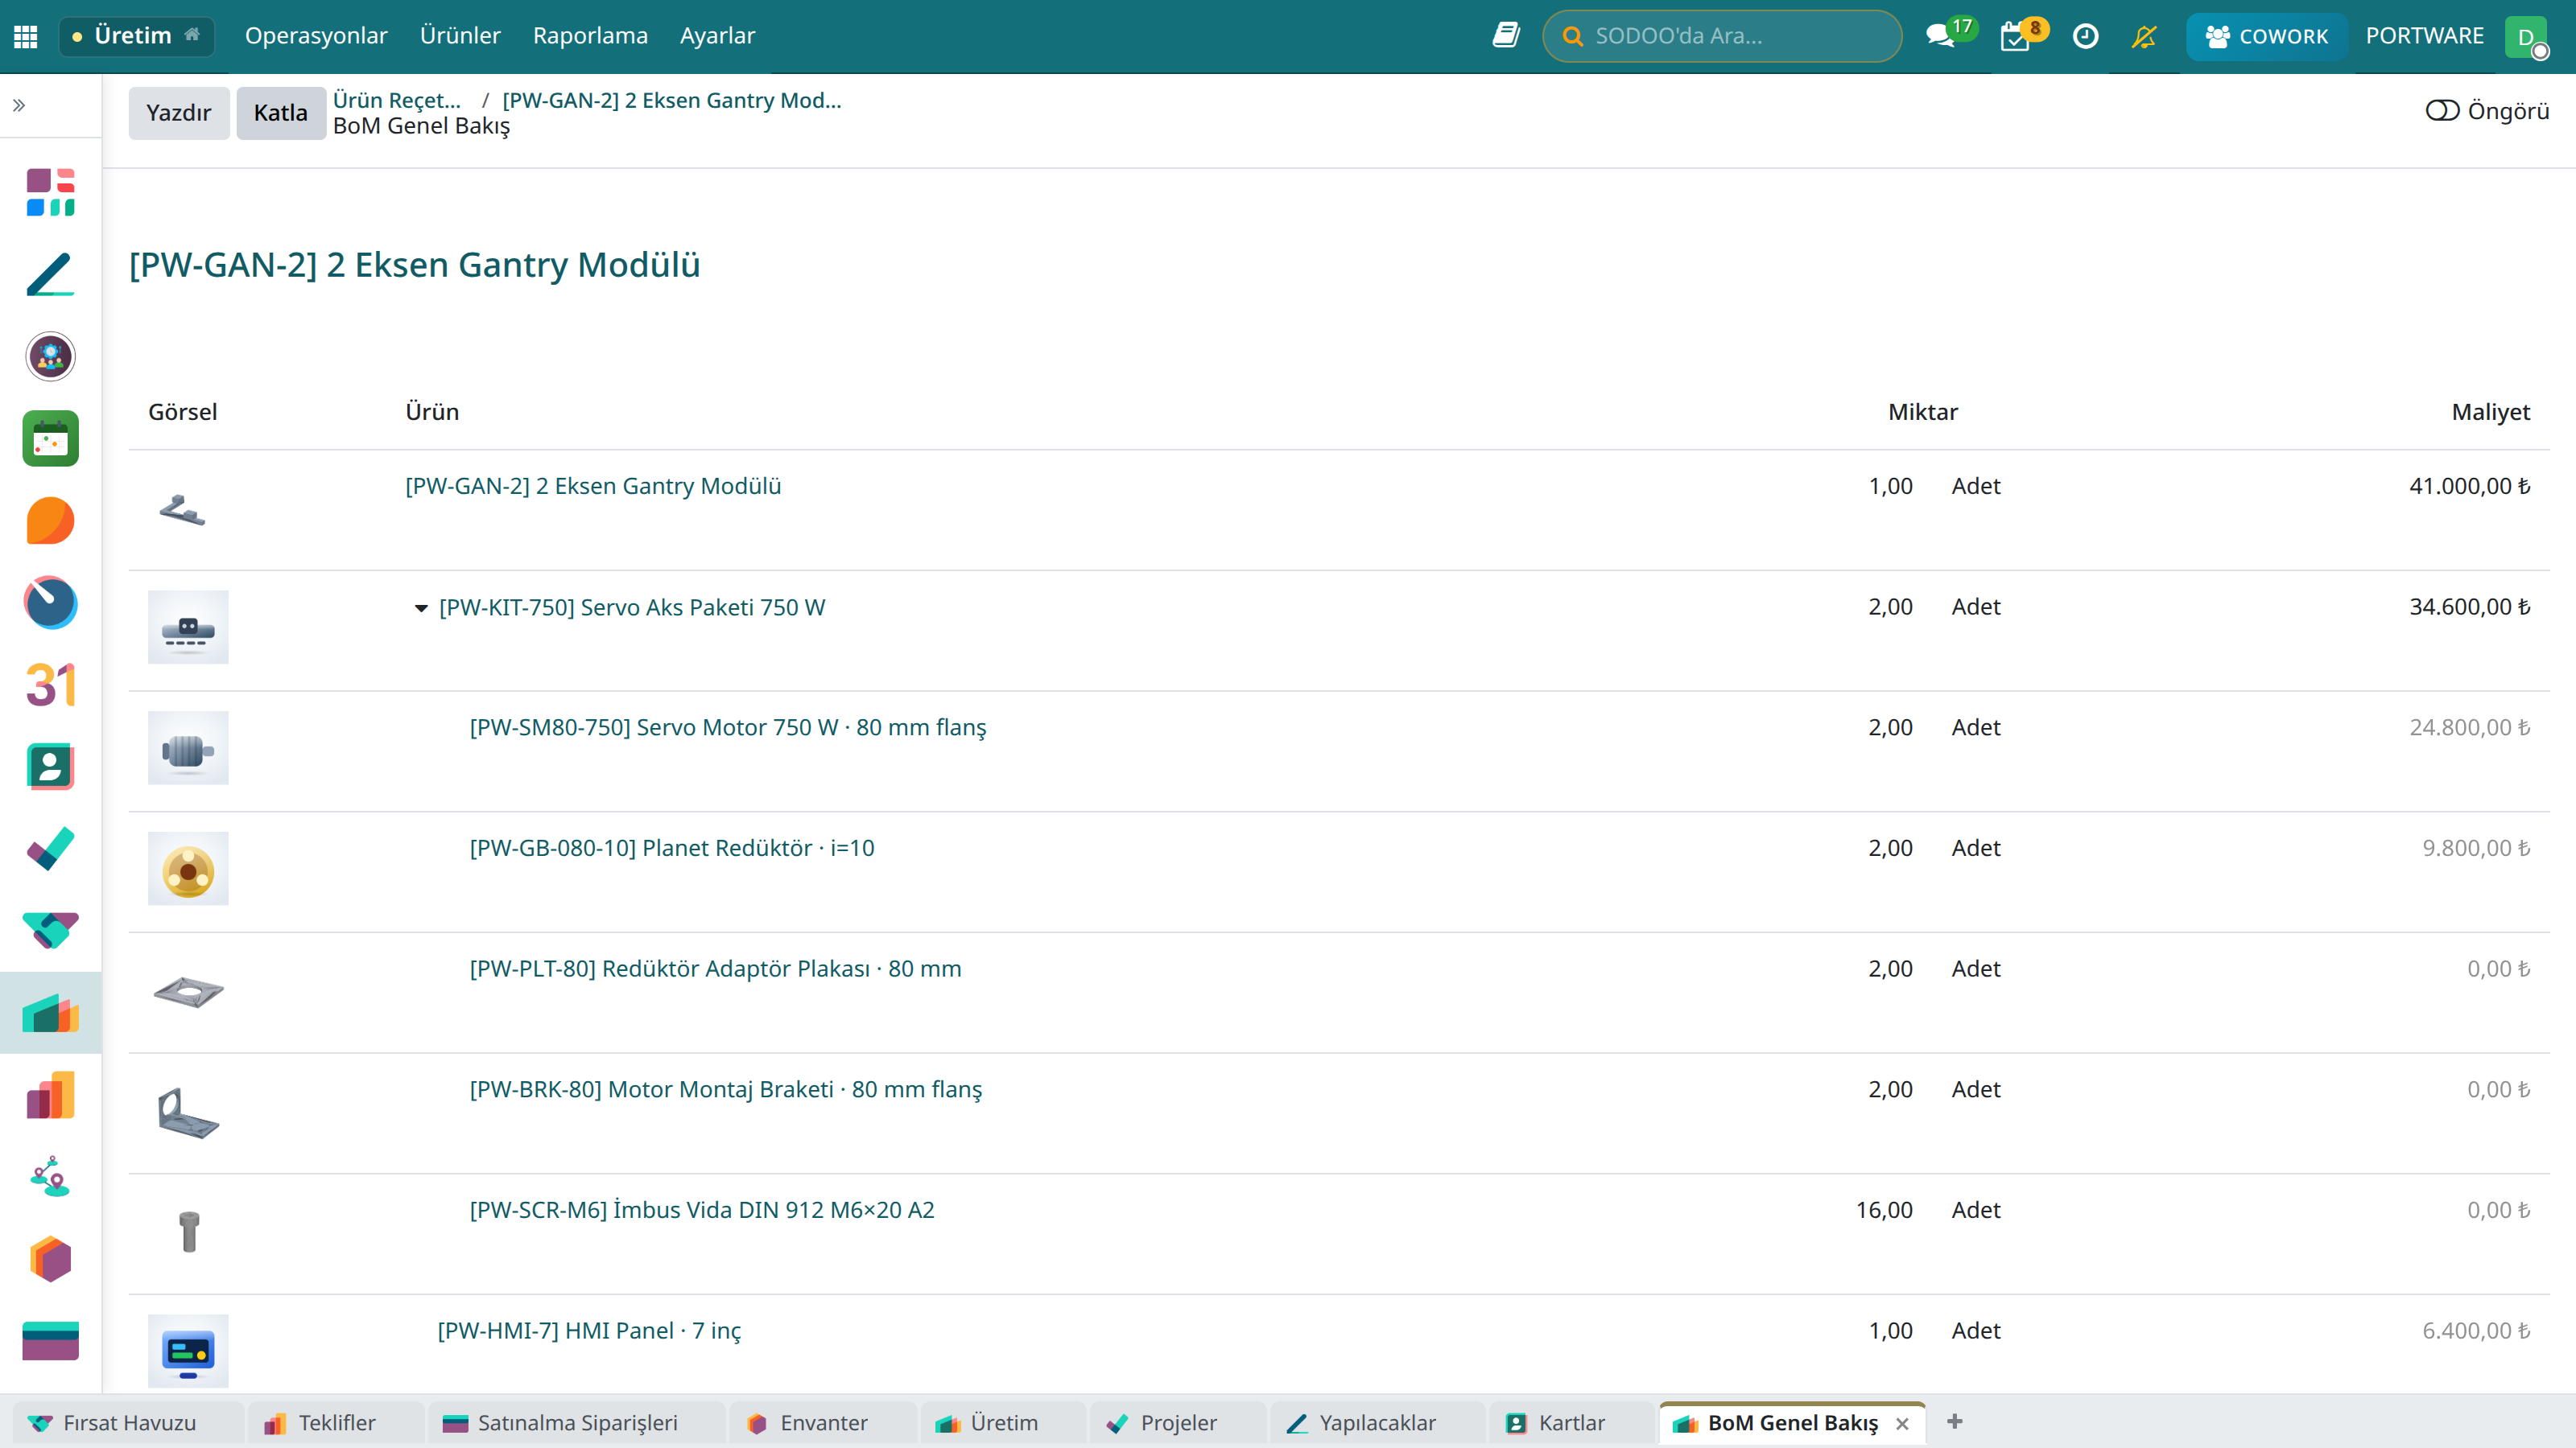Click the SODOO'da Ara search field

click(1721, 36)
